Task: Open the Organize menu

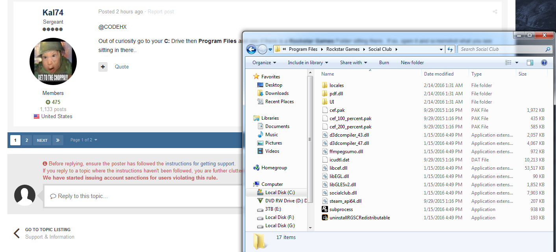Action: click(x=264, y=63)
